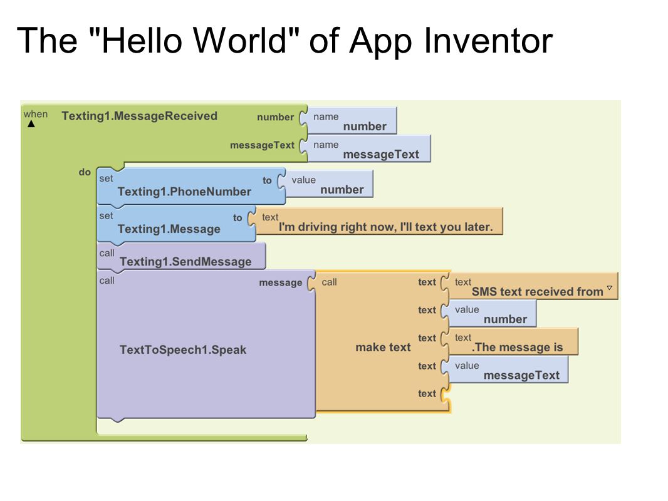Click the "SMS text received from" text
The image size is (668, 501).
(537, 292)
